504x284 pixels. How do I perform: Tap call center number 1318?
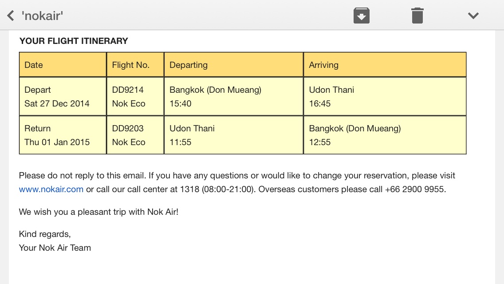point(189,189)
